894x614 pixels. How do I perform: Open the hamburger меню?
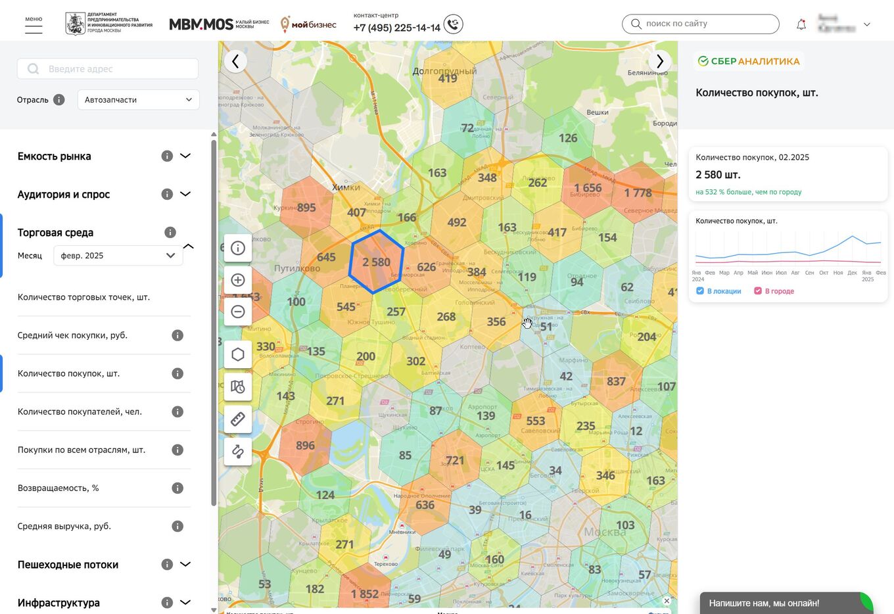[34, 25]
